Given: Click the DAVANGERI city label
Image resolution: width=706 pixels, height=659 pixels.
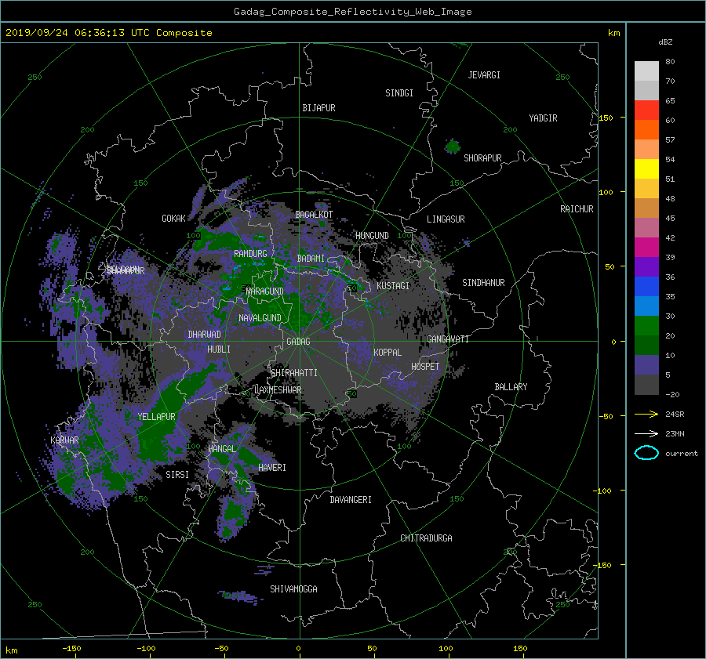Looking at the screenshot, I should pos(351,500).
